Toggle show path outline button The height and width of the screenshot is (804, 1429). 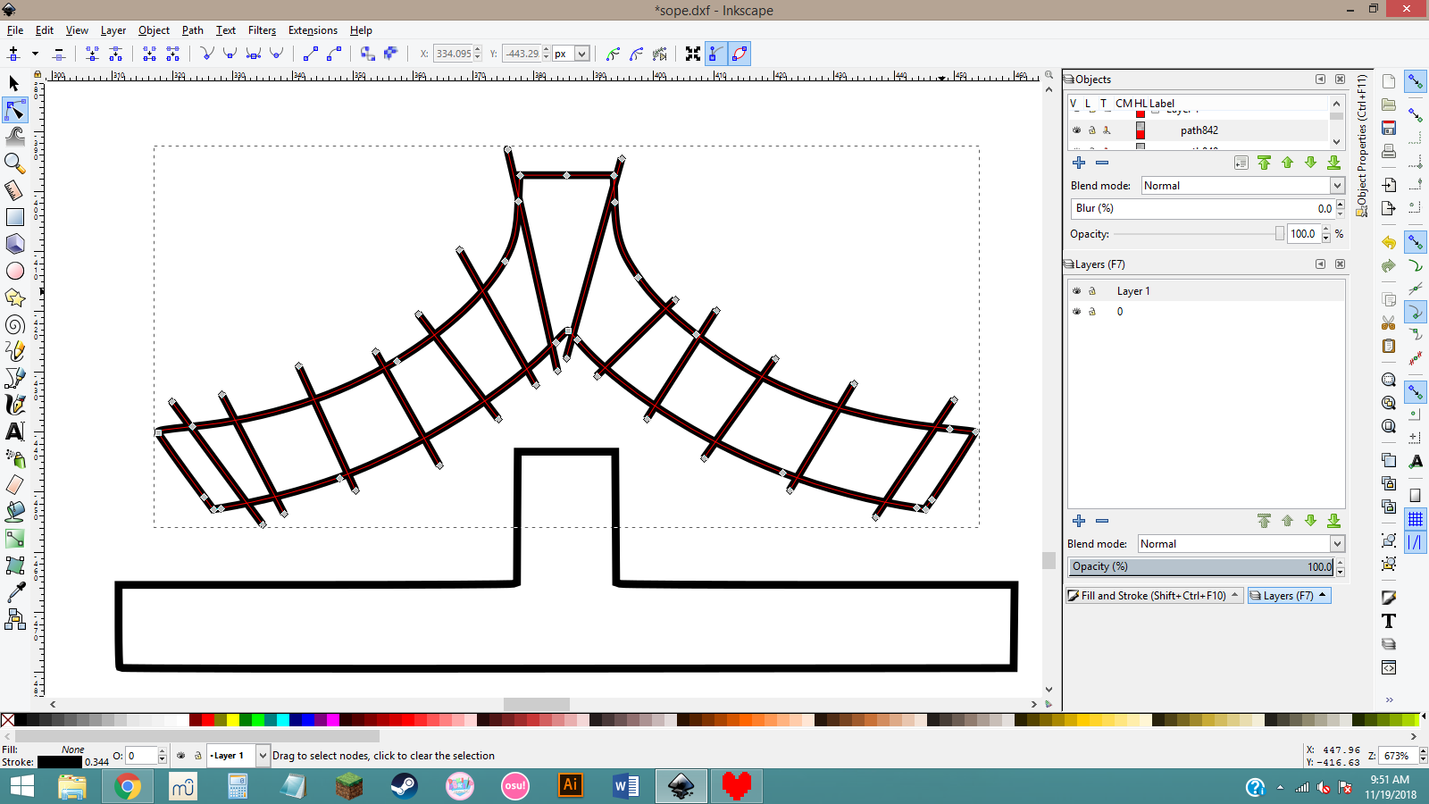point(740,54)
